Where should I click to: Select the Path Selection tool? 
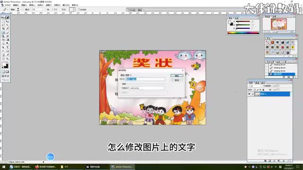point(3,47)
